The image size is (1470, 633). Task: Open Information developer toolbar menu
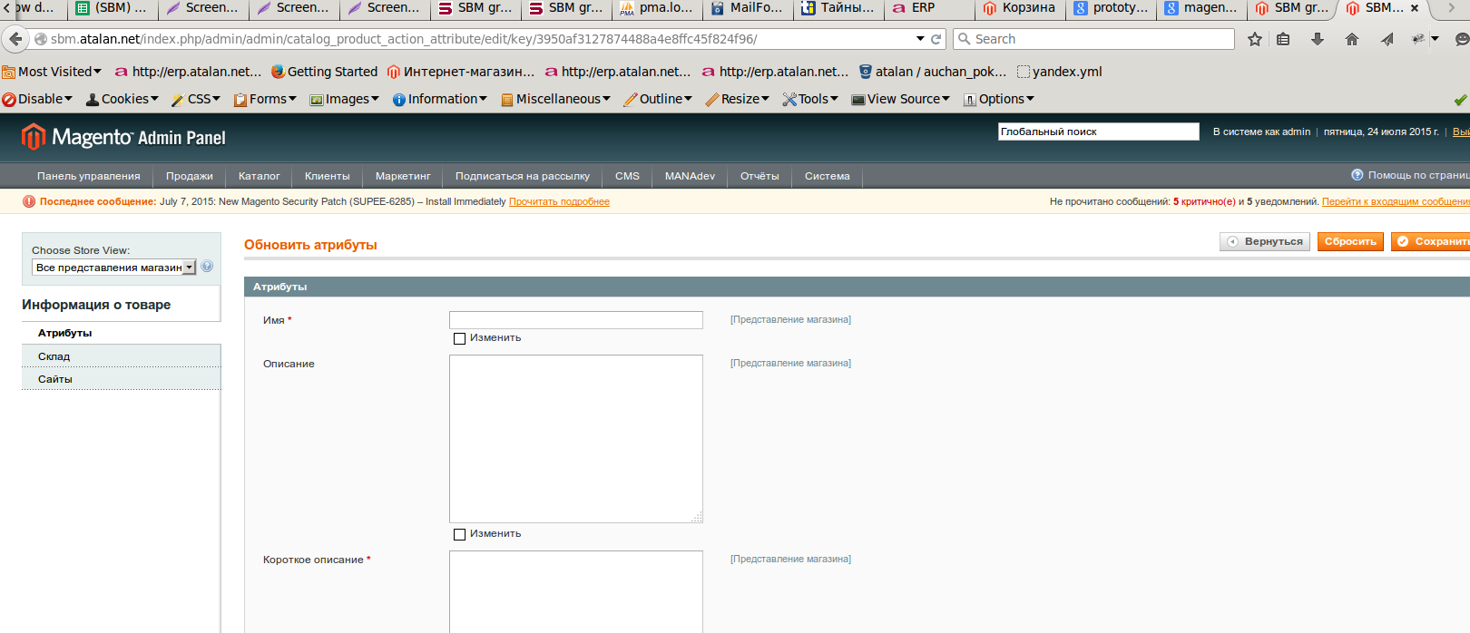[440, 99]
